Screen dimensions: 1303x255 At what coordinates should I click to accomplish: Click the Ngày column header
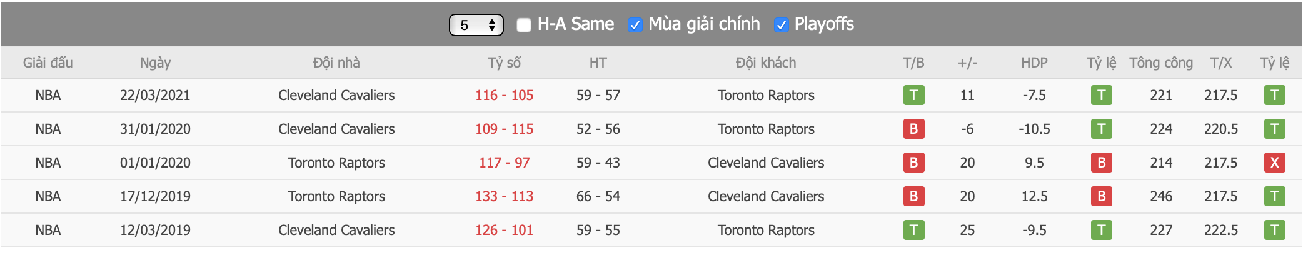pyautogui.click(x=155, y=62)
